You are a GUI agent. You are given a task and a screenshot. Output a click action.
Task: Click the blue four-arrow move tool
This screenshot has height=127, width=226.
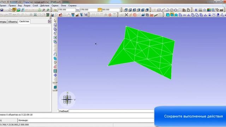point(55,75)
